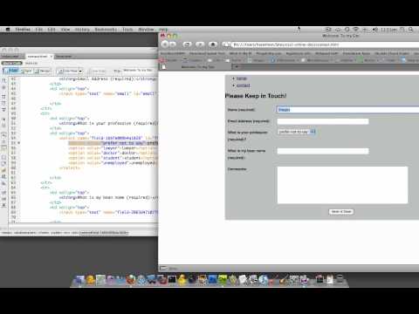
Task: Open the View menu
Action: click(65, 30)
